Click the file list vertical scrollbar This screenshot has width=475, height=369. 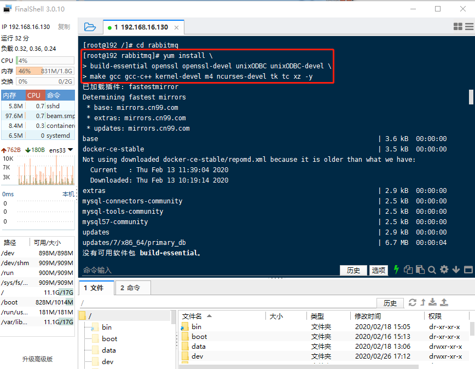click(x=472, y=329)
